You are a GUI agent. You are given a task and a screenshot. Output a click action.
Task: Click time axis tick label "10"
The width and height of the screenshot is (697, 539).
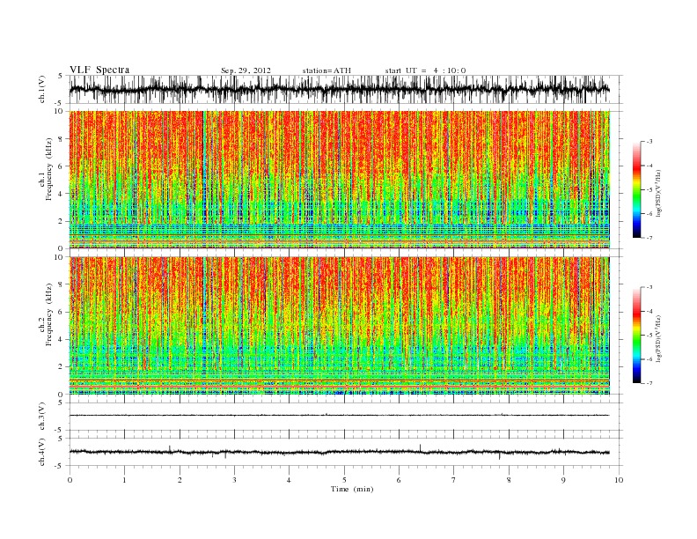[x=619, y=480]
